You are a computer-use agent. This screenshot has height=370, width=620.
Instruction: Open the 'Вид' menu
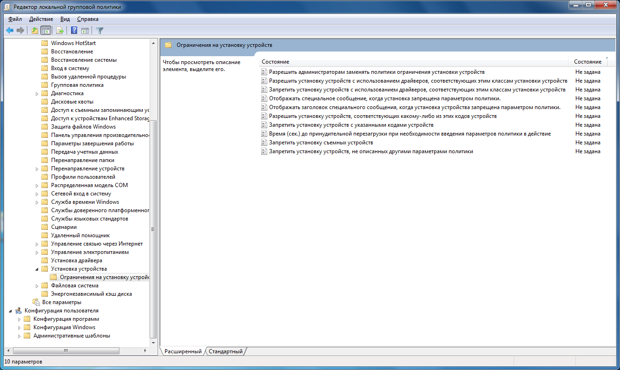click(x=65, y=19)
